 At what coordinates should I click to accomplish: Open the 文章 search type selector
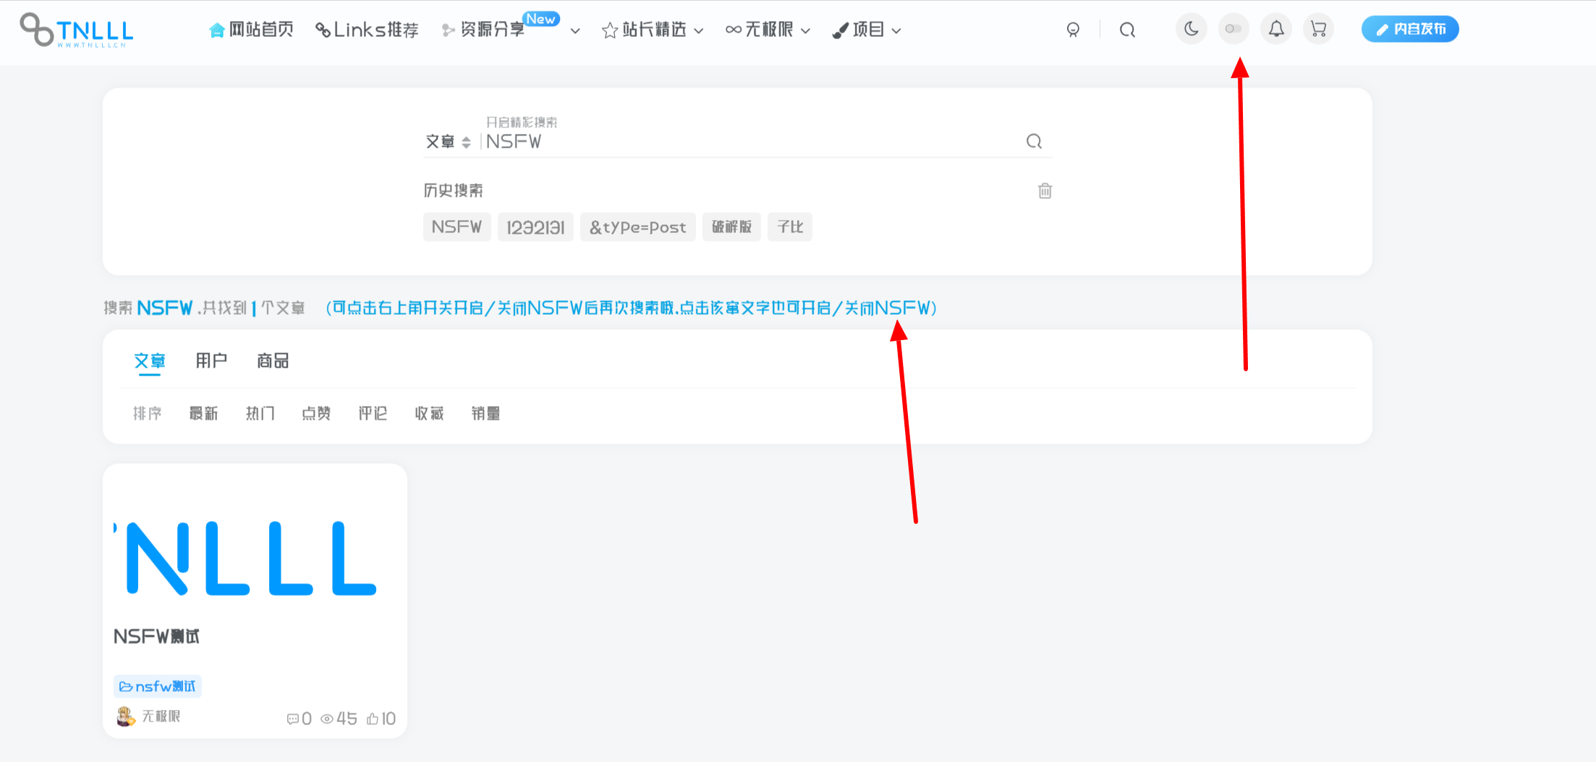(448, 142)
